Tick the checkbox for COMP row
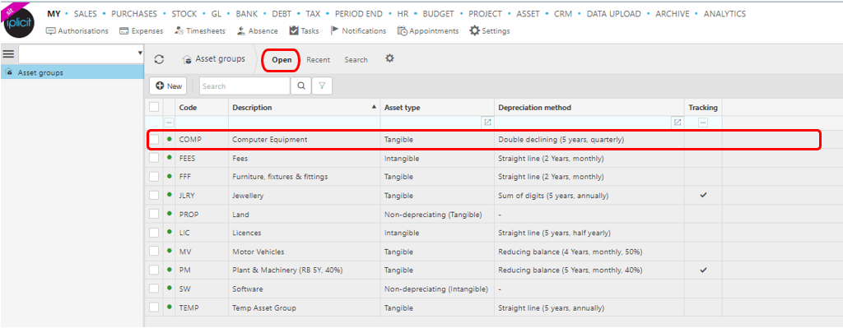Screen dimensions: 843x328 (x=154, y=140)
